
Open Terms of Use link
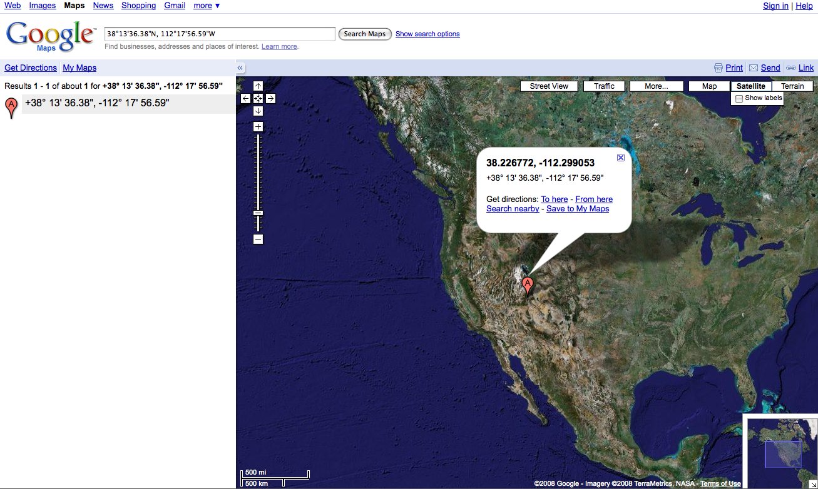(x=720, y=483)
